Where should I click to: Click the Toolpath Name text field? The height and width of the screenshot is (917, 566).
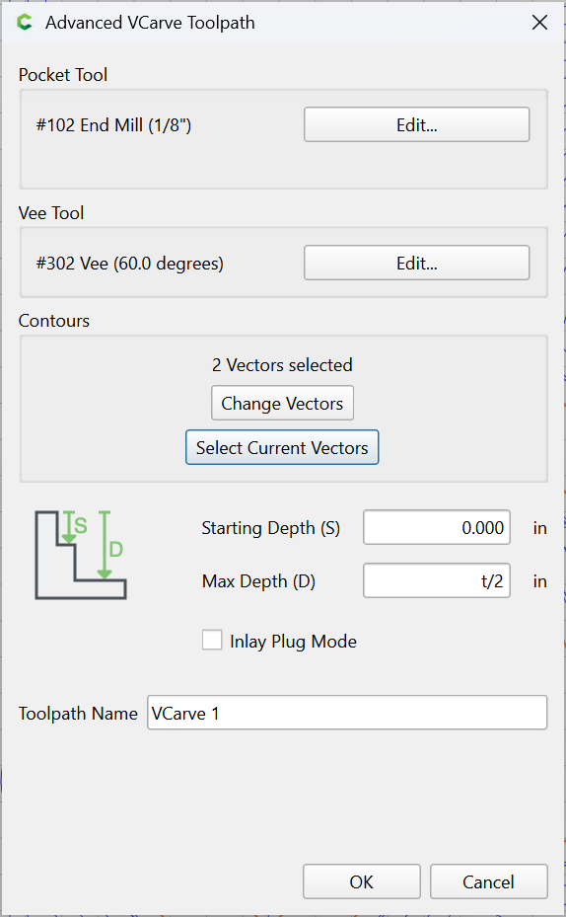pyautogui.click(x=347, y=713)
